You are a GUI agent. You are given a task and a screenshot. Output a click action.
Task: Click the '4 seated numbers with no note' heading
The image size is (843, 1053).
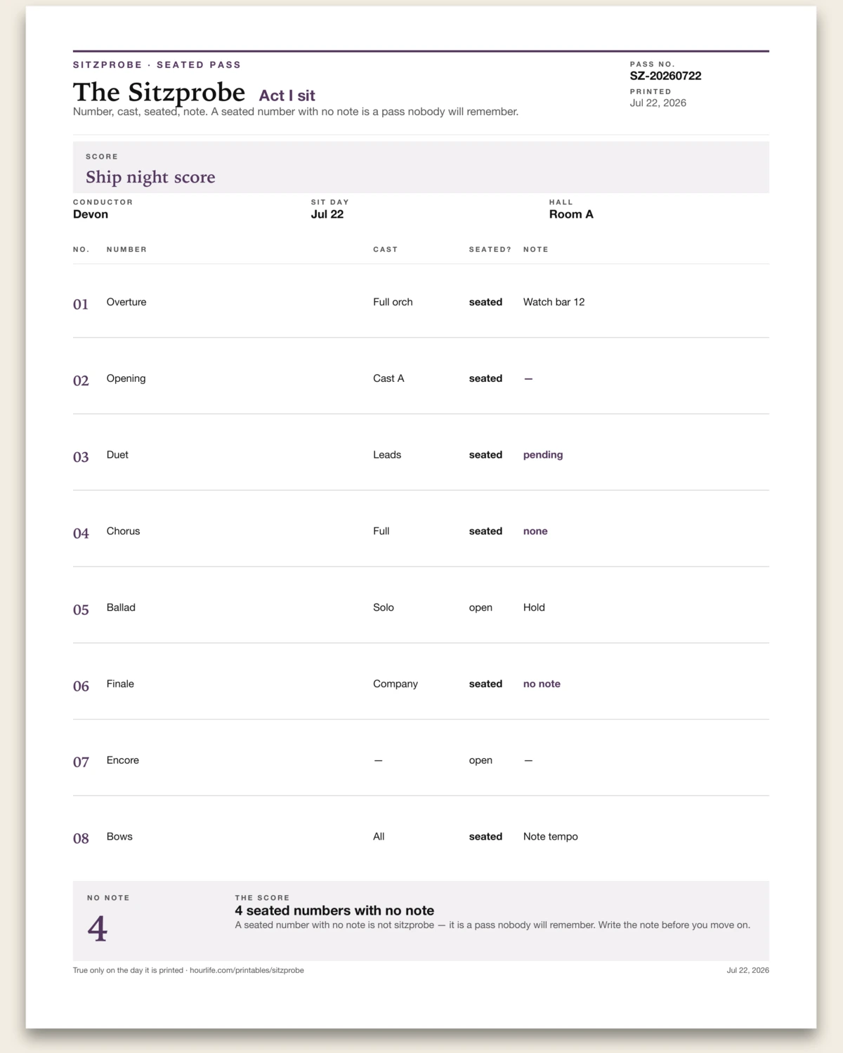coord(334,910)
